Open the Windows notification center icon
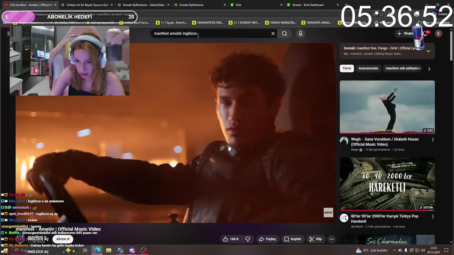Image resolution: width=454 pixels, height=255 pixels. pos(447,250)
